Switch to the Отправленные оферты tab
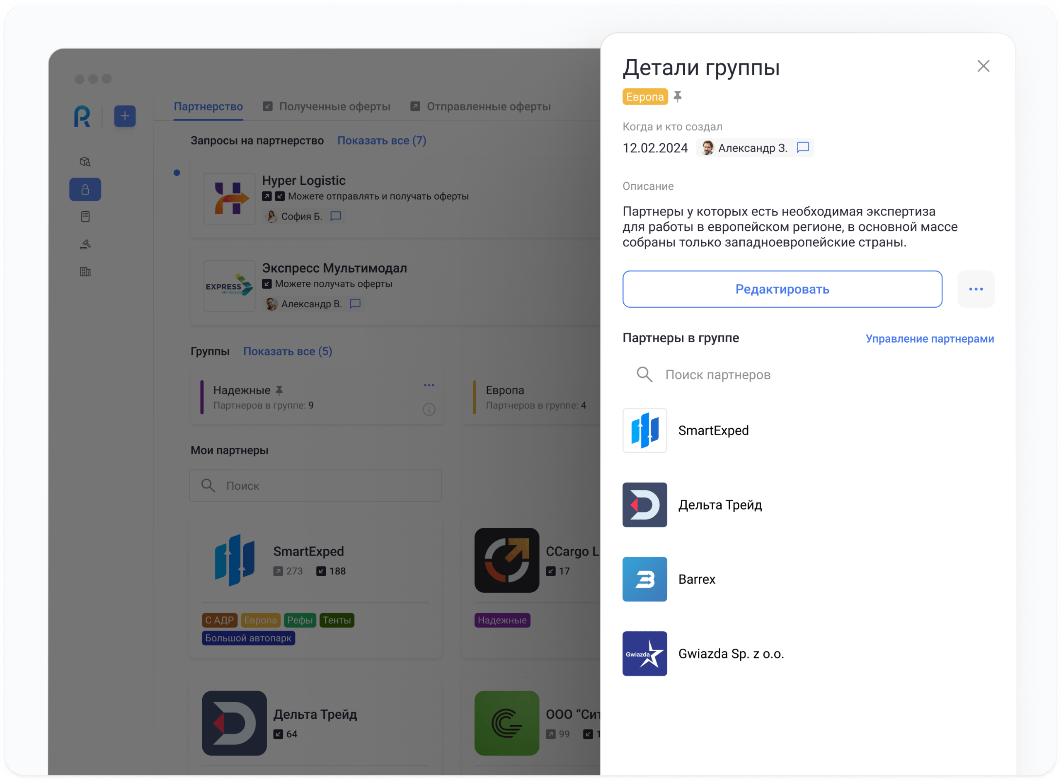Screen dimensions: 1061x780 [489, 106]
